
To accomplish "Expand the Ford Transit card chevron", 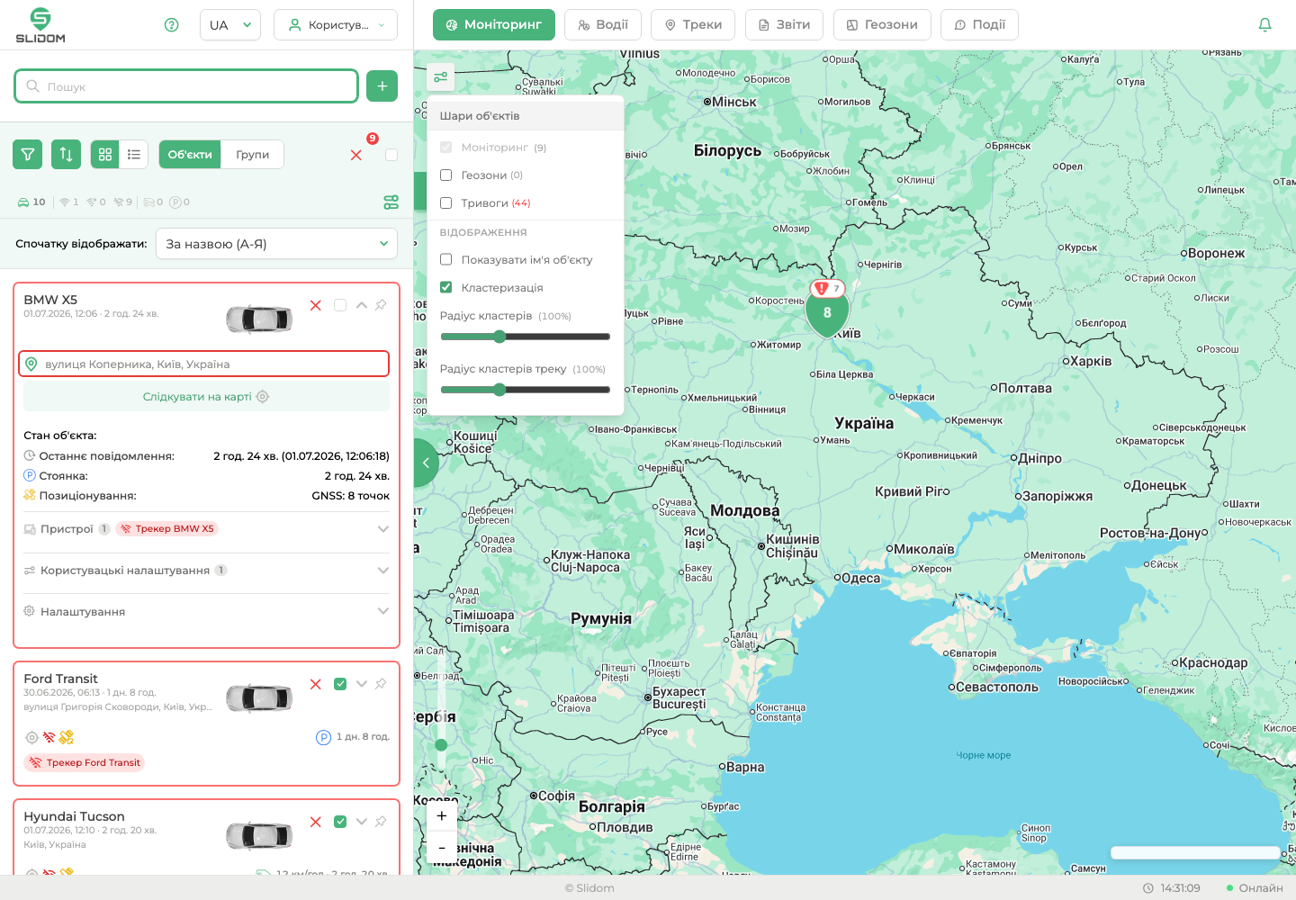I will (361, 684).
